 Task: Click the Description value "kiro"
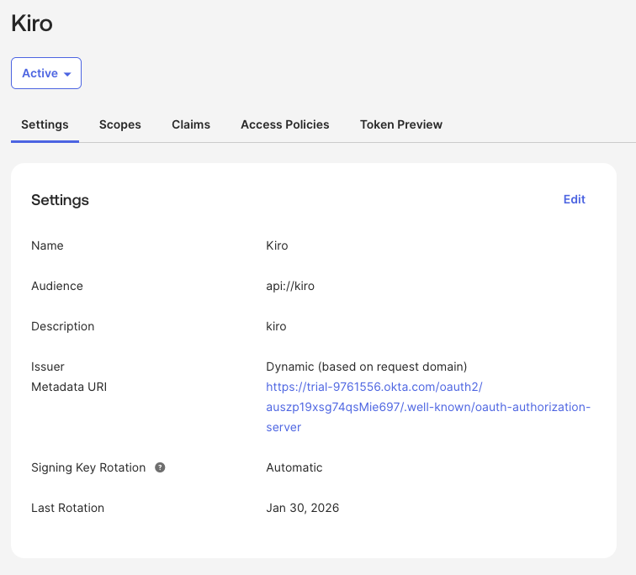(276, 326)
